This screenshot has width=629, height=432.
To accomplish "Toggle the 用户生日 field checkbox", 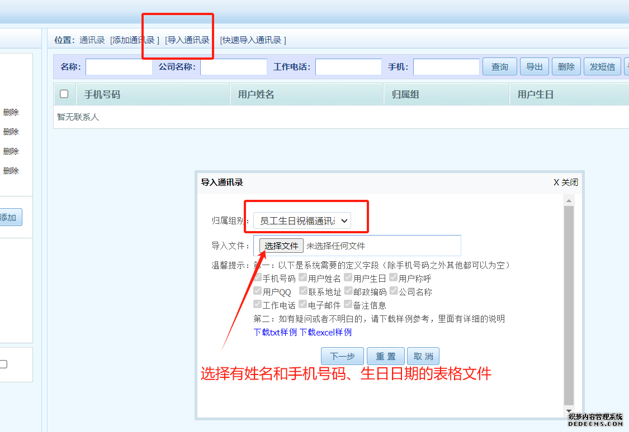I will [348, 277].
